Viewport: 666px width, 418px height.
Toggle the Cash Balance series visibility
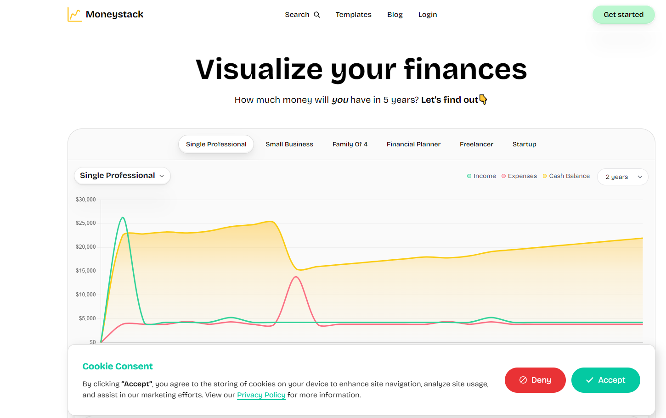point(566,176)
